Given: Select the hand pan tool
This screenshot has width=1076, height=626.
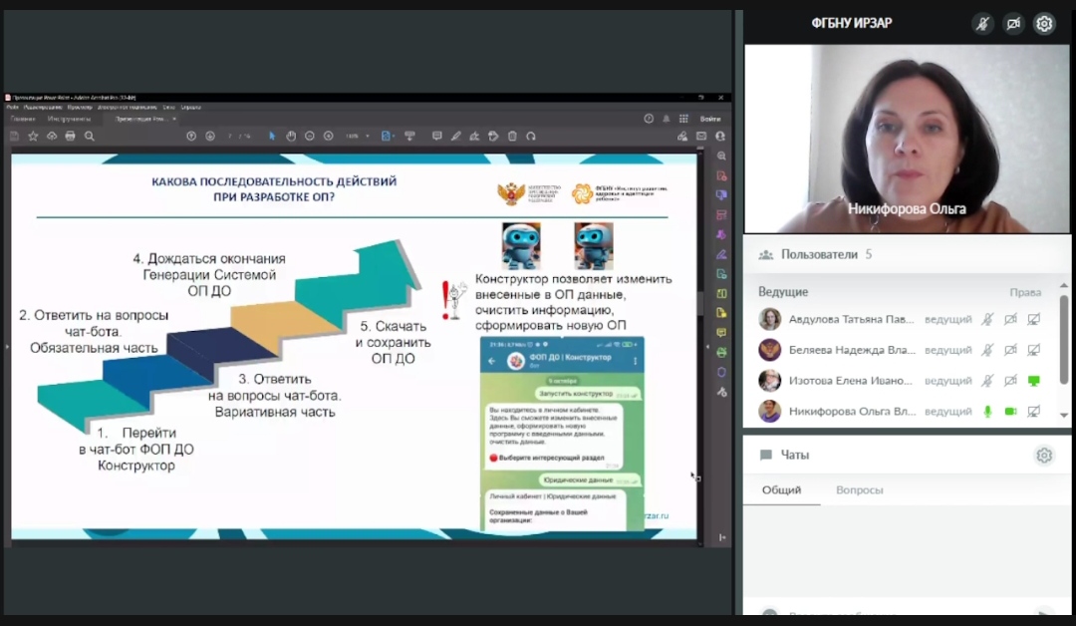Looking at the screenshot, I should [x=291, y=137].
